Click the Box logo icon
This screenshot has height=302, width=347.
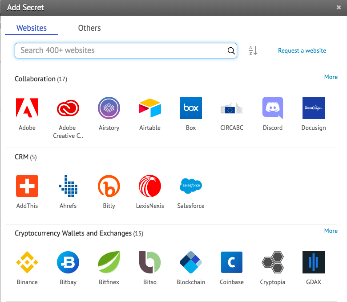(191, 108)
